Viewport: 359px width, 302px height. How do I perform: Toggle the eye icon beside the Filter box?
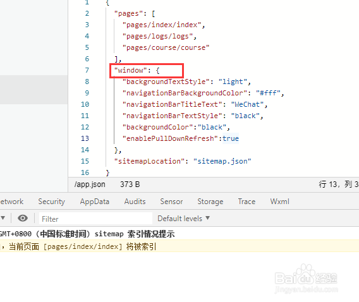click(x=23, y=218)
